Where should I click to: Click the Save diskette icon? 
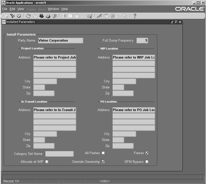tap(28, 16)
